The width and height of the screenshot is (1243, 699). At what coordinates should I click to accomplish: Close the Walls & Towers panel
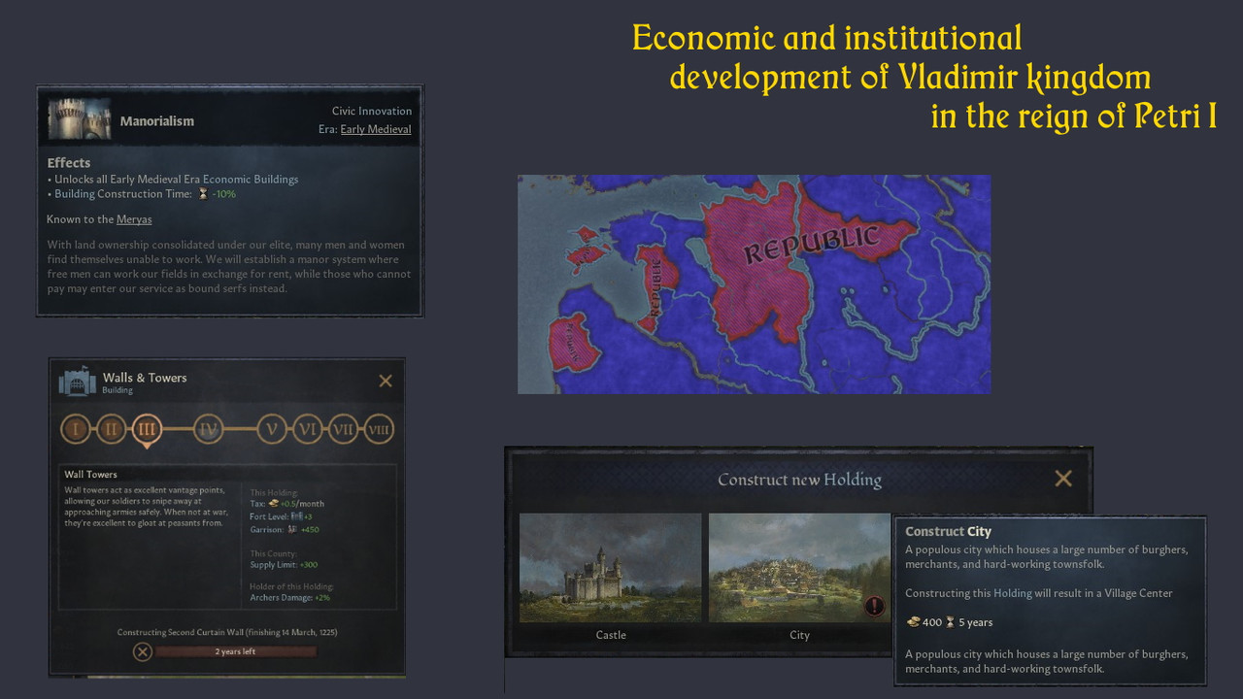click(386, 381)
